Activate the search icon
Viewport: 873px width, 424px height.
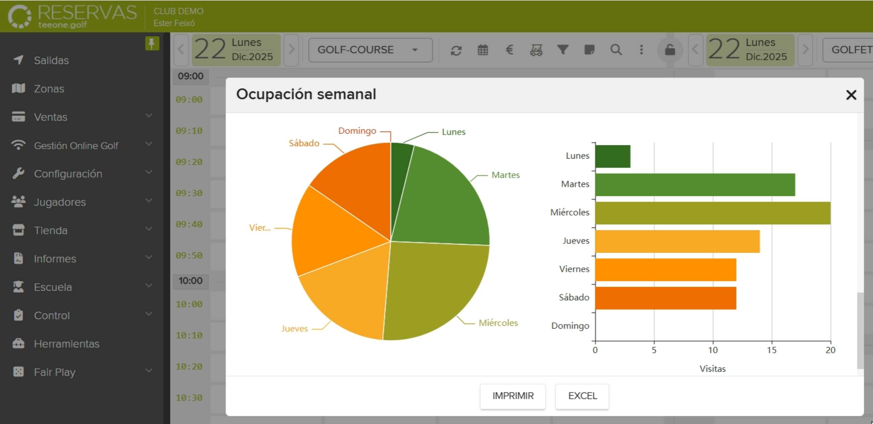click(616, 50)
